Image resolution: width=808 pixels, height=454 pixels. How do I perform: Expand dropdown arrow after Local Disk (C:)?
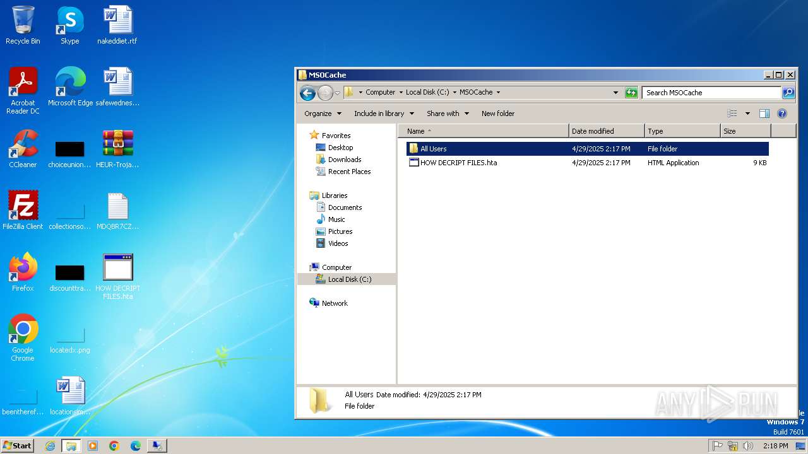click(454, 92)
